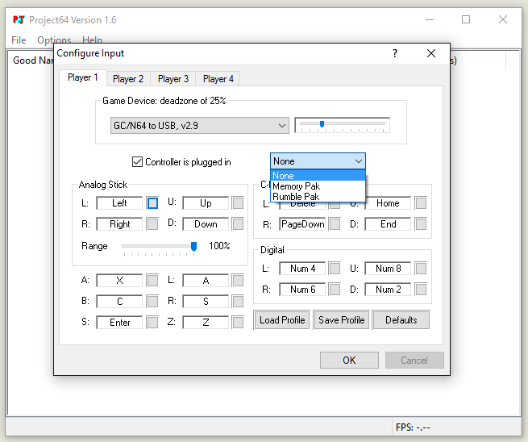
Task: Click the small box beside Digital Num 2
Action: (421, 290)
